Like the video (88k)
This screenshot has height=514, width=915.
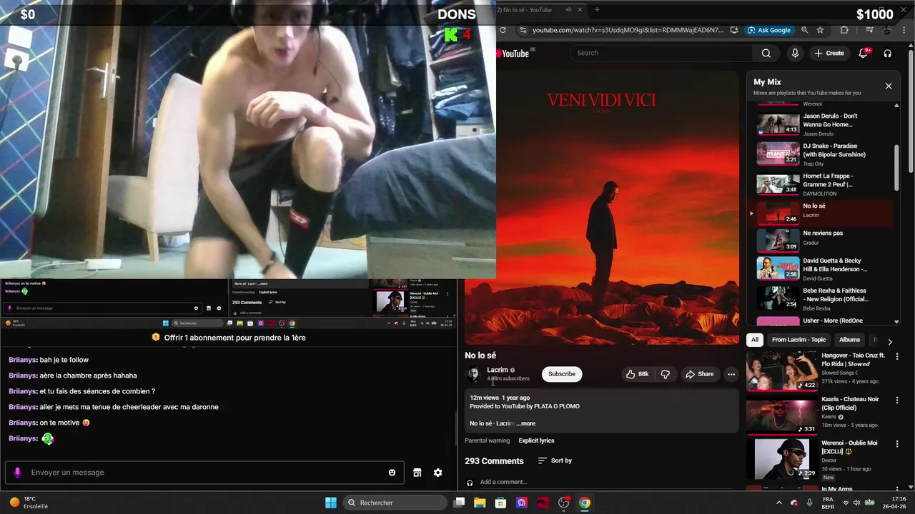(637, 374)
